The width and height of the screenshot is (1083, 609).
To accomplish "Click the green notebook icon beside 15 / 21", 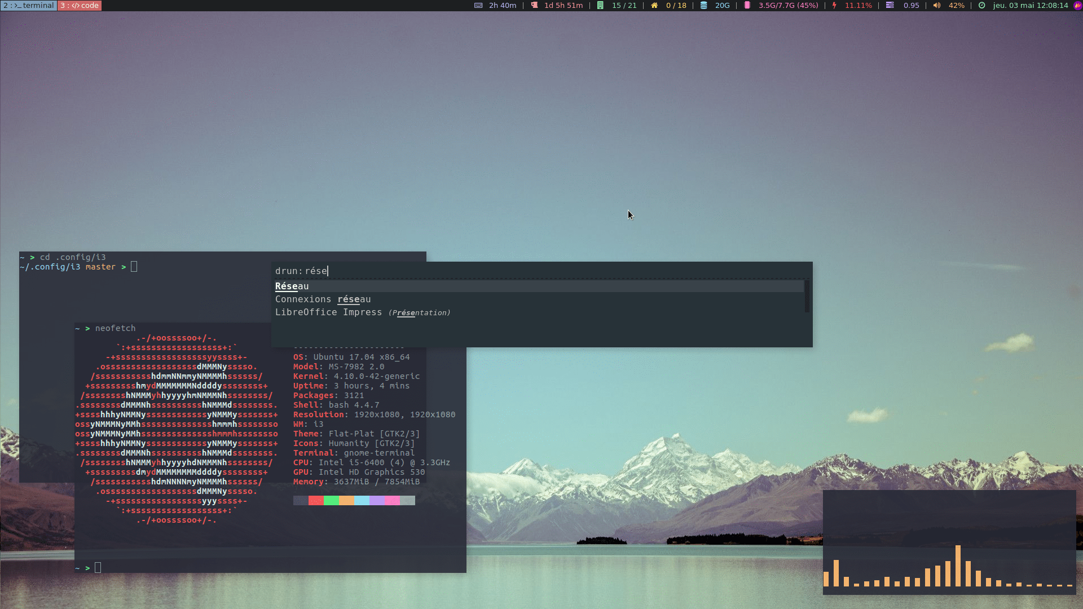I will coord(600,5).
